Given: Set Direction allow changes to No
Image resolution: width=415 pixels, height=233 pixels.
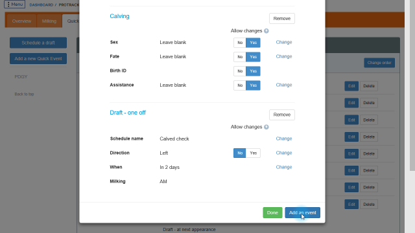Looking at the screenshot, I should (240, 153).
